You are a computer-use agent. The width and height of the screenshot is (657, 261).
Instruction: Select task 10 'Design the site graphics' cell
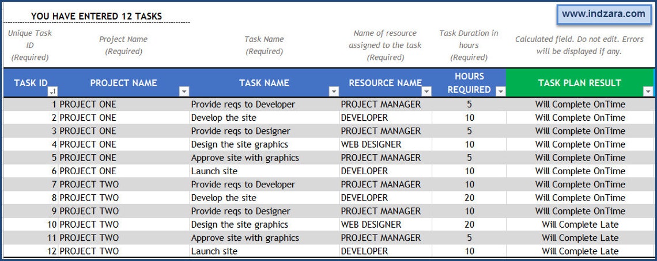click(265, 225)
